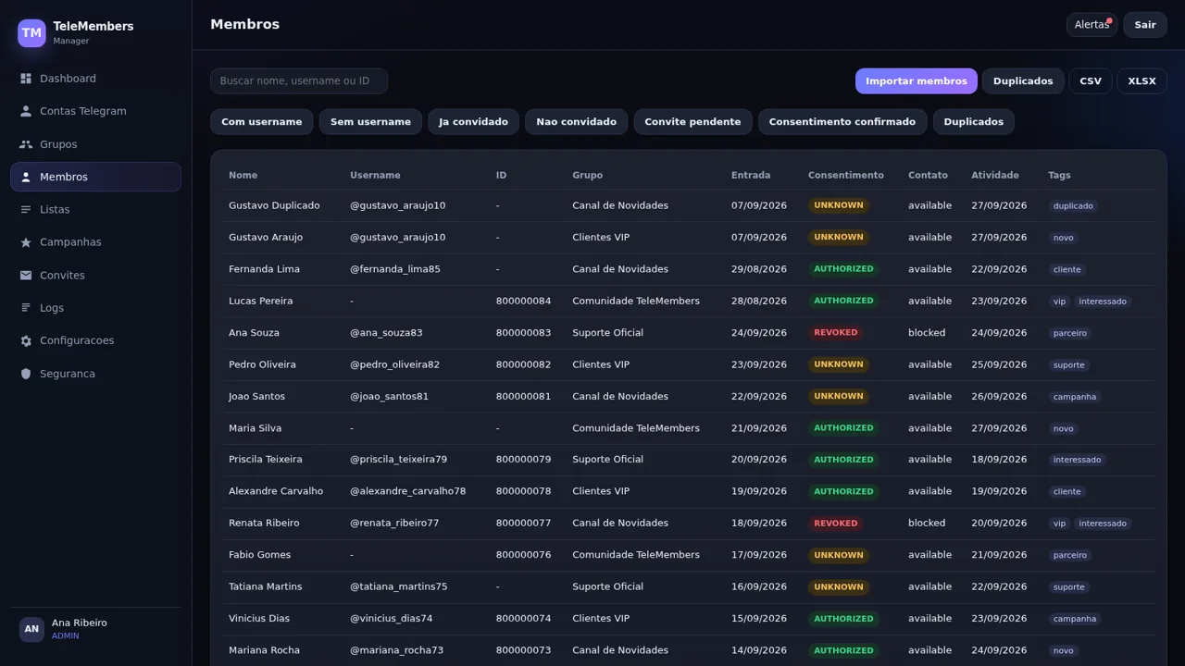
Task: Click the name Lucas Pereira
Action: click(261, 301)
